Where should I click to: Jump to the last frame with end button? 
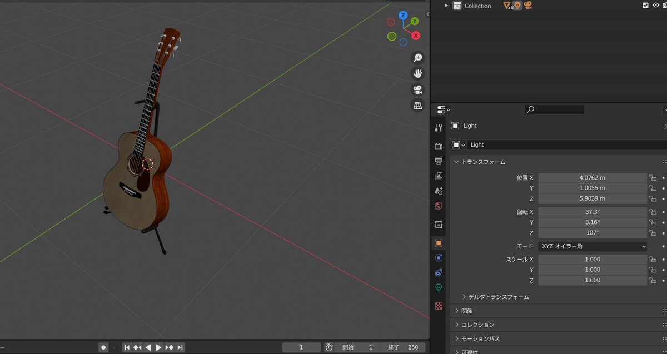179,347
